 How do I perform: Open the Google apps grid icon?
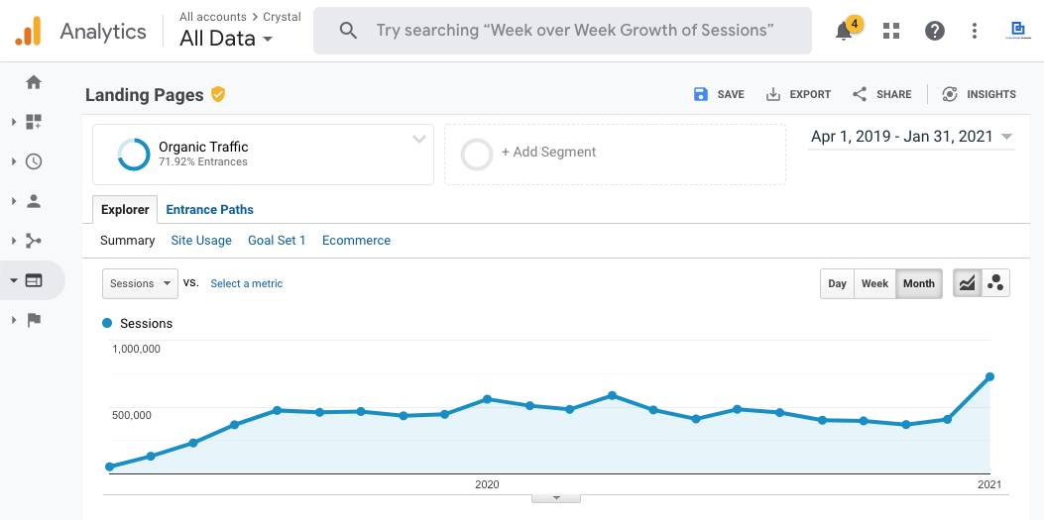[891, 31]
